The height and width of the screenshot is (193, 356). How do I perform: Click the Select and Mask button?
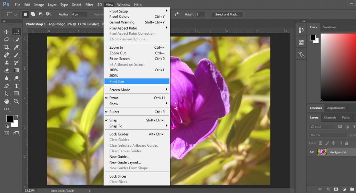tap(227, 14)
